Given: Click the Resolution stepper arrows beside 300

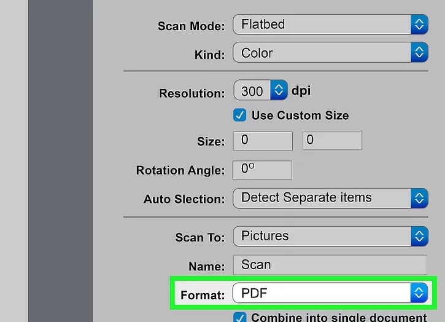Looking at the screenshot, I should click(x=279, y=91).
